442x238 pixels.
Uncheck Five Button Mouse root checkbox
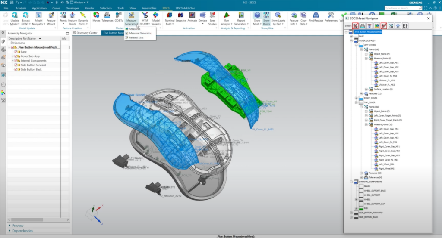point(13,47)
